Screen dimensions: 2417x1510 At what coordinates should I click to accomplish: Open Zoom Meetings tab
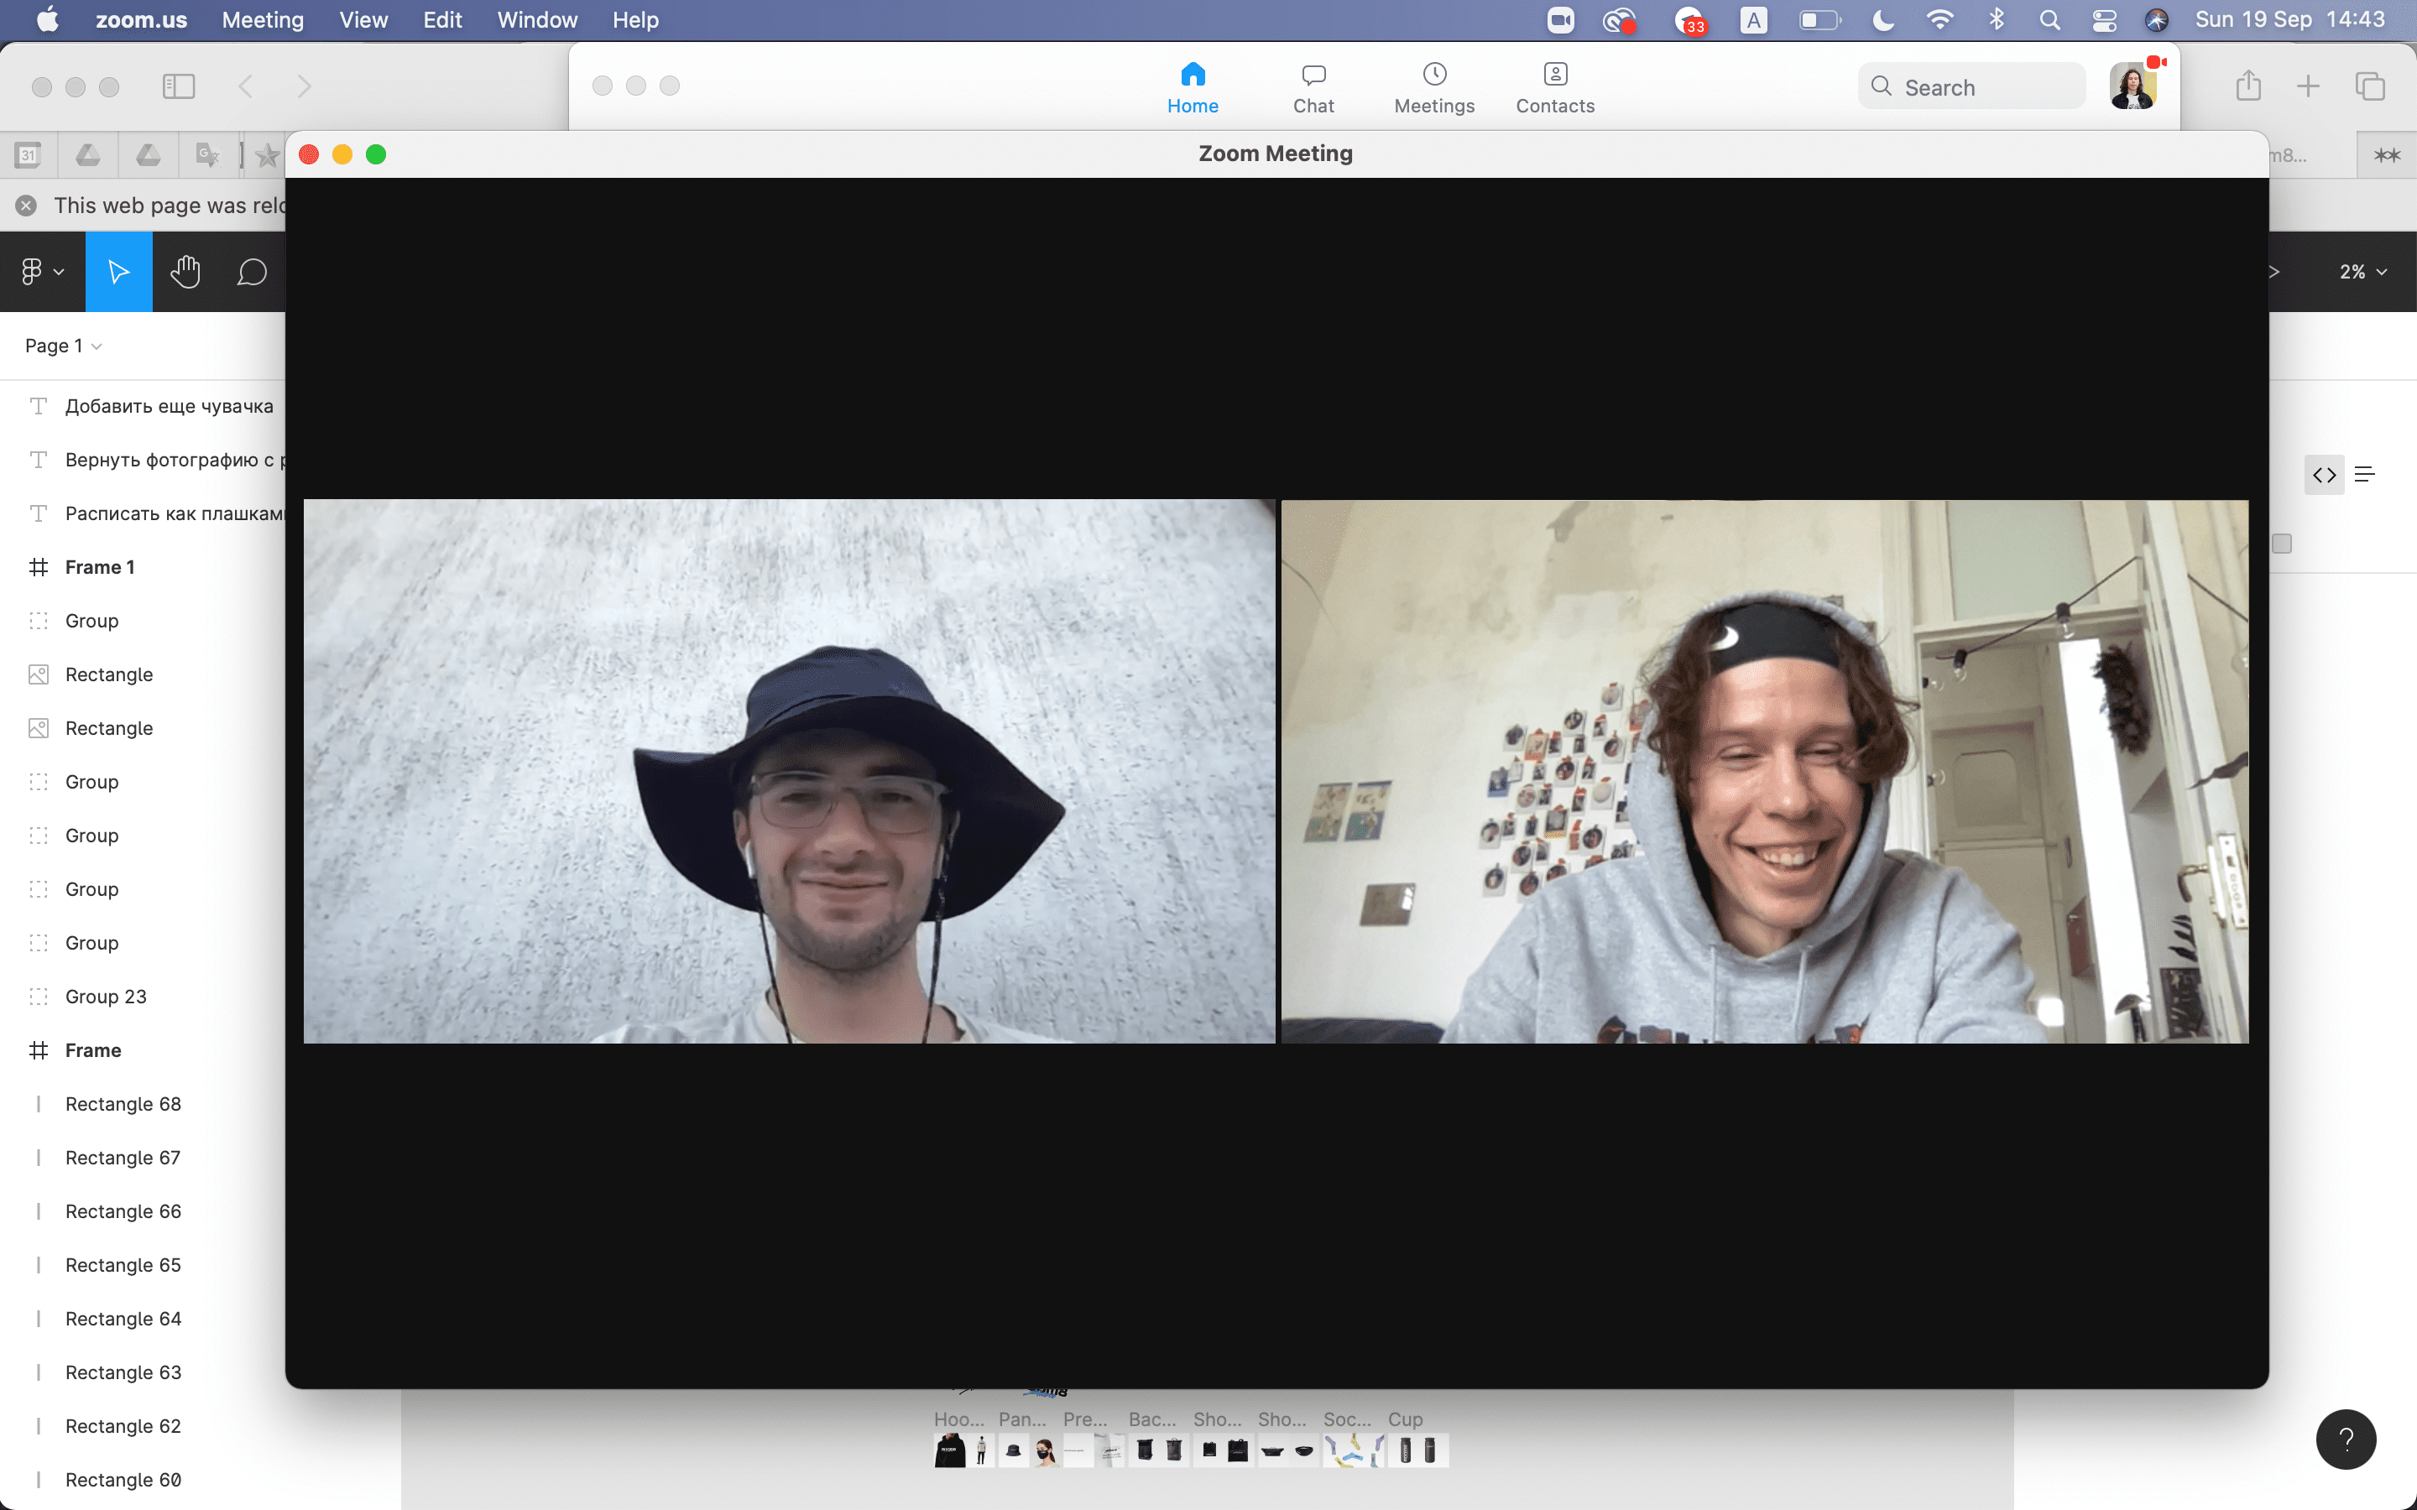[1433, 88]
